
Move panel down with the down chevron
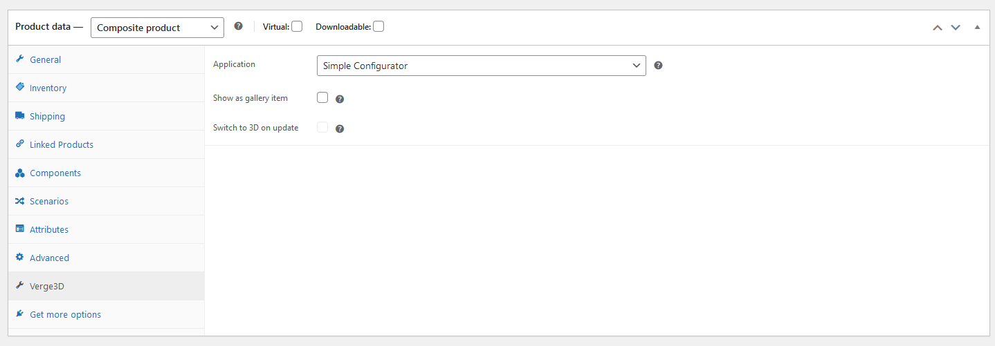point(956,28)
